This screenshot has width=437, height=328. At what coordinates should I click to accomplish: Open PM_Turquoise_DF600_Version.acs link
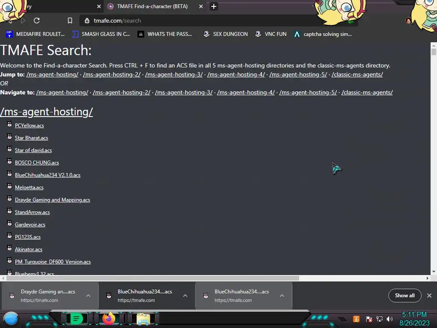tap(52, 262)
